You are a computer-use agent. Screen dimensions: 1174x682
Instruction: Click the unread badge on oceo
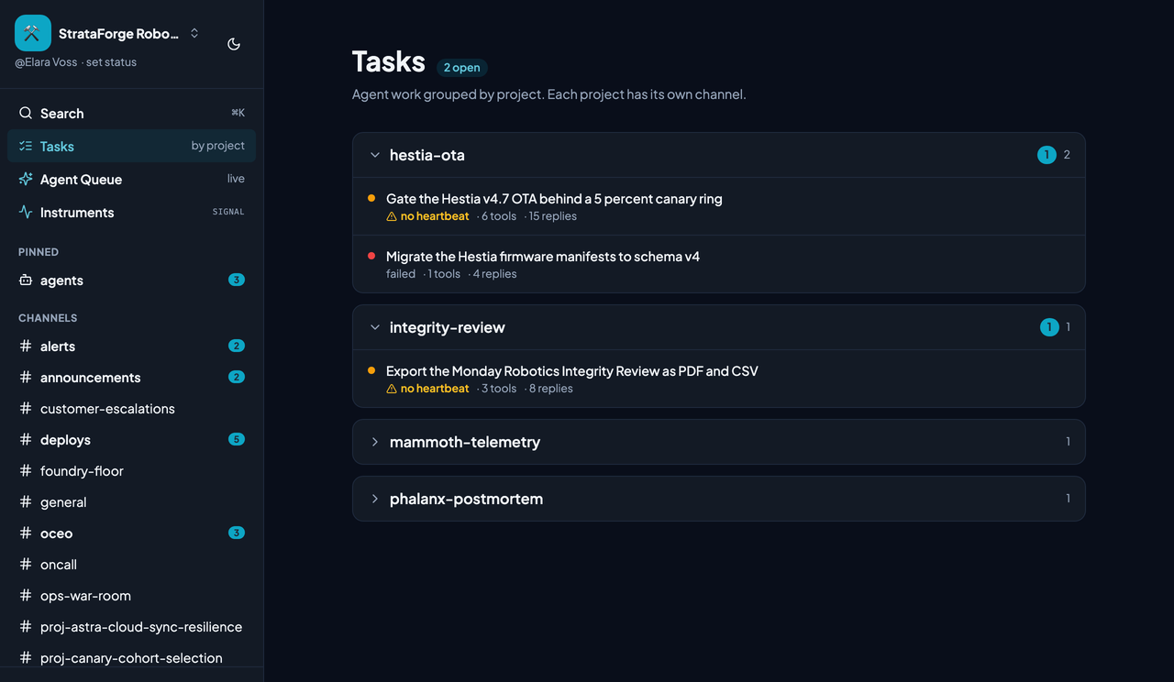pos(237,533)
